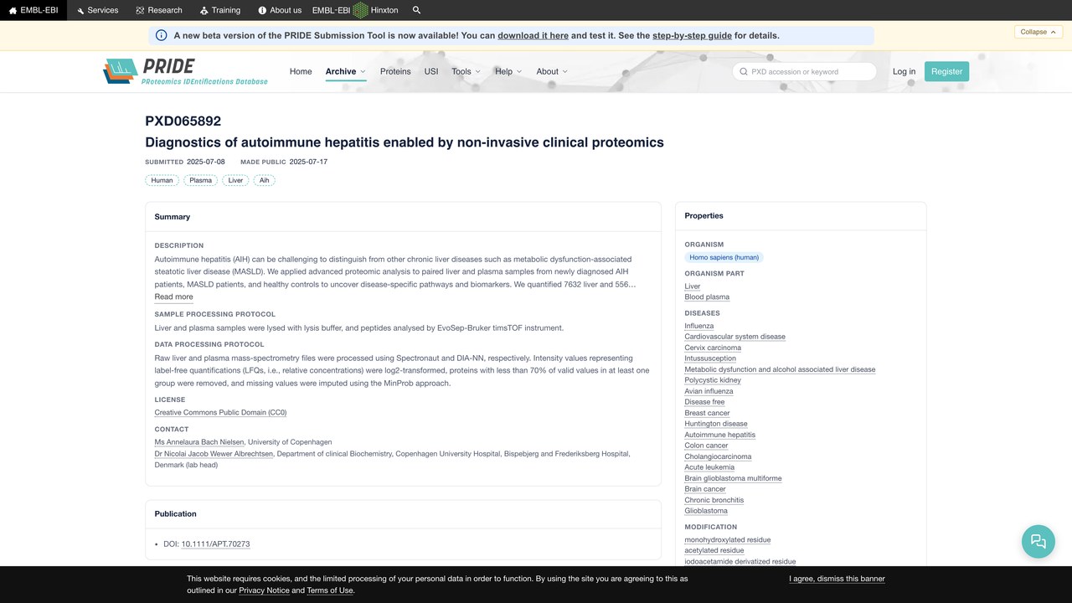Open About us in top bar
1072x603 pixels.
coord(280,10)
